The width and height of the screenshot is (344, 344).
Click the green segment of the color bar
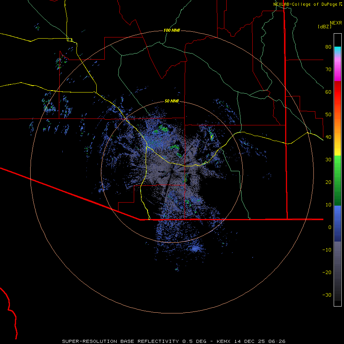(338, 180)
